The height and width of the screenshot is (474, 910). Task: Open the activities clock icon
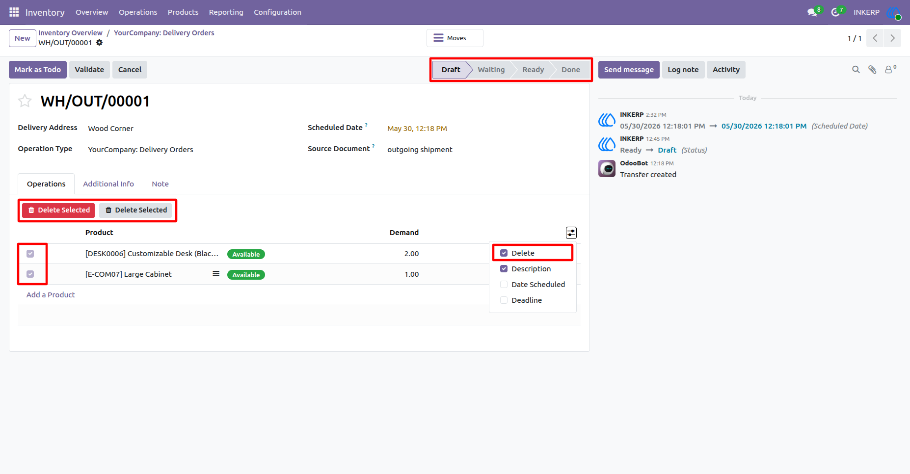pos(835,12)
